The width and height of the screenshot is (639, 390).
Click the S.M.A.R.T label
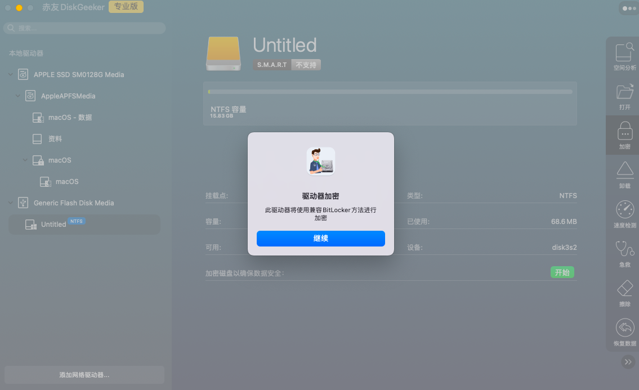[x=272, y=65]
